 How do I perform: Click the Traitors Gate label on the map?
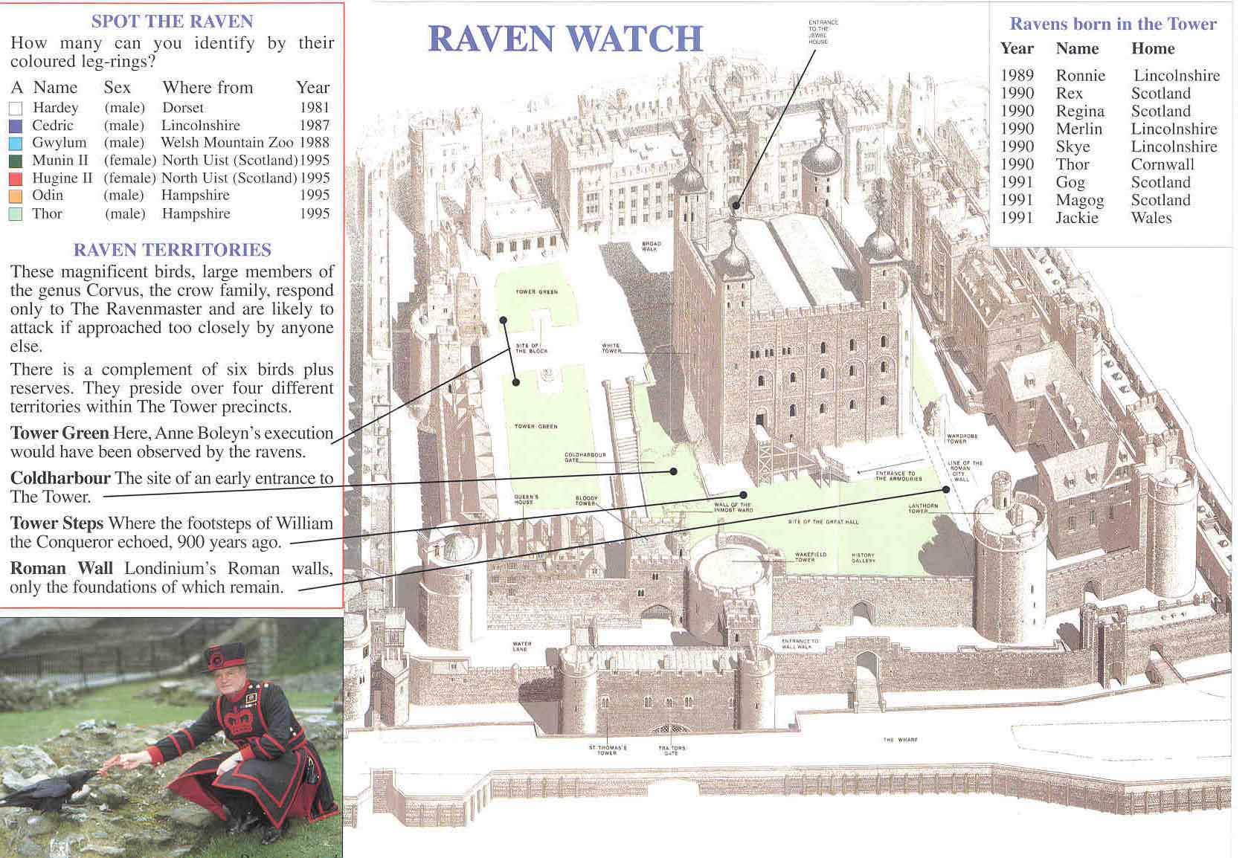(x=672, y=750)
